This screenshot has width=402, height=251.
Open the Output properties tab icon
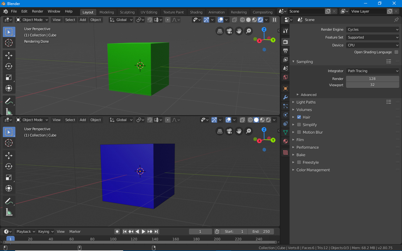coord(285,51)
